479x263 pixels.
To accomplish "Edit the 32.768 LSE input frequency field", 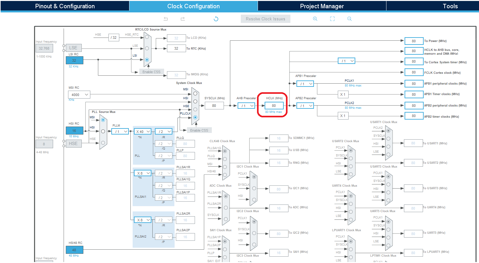I will [x=44, y=48].
